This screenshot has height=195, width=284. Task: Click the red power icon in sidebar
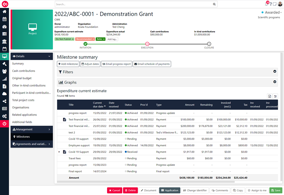[4, 124]
